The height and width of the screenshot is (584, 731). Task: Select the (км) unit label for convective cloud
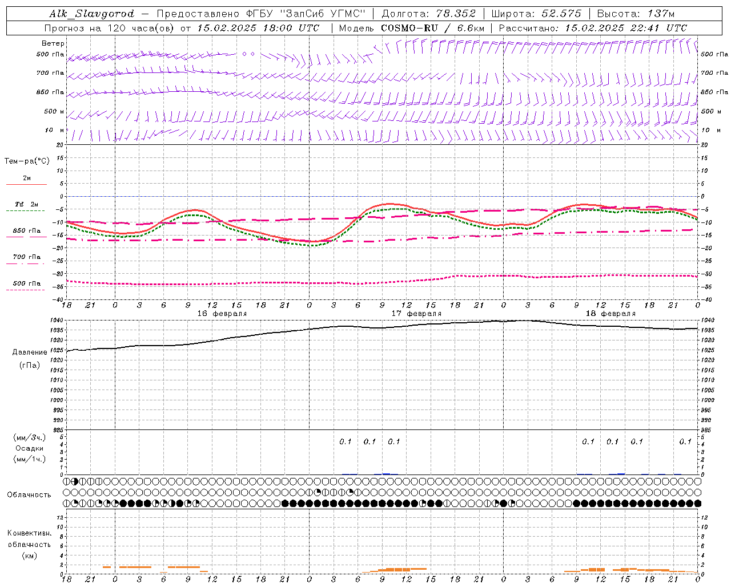29,555
